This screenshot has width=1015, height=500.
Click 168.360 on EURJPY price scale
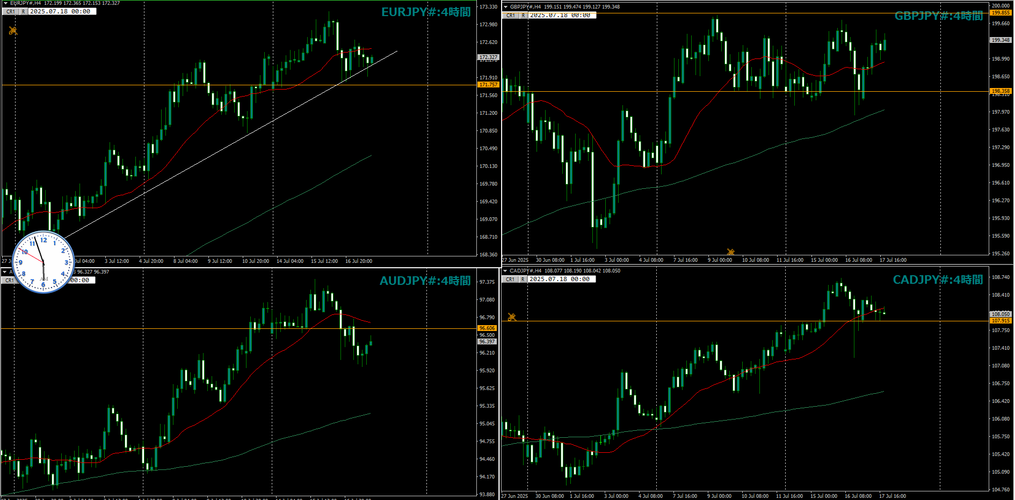click(488, 255)
